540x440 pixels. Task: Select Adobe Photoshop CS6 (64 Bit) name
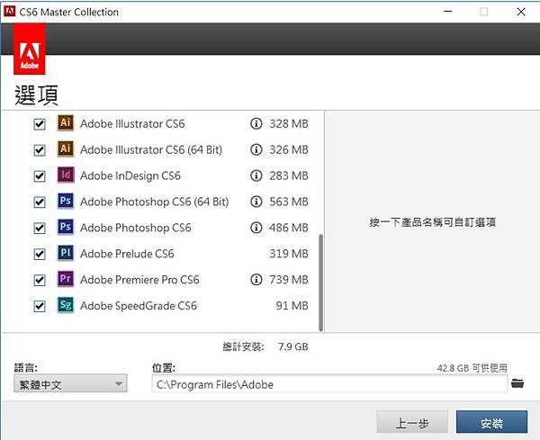[154, 202]
